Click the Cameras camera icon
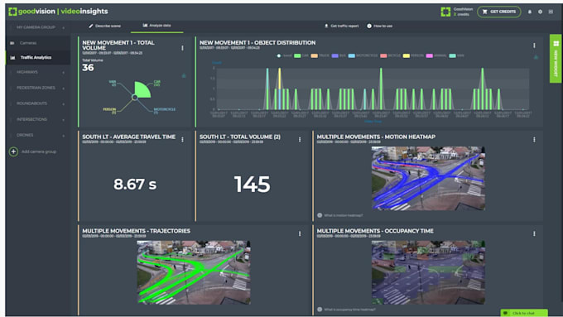 (12, 43)
